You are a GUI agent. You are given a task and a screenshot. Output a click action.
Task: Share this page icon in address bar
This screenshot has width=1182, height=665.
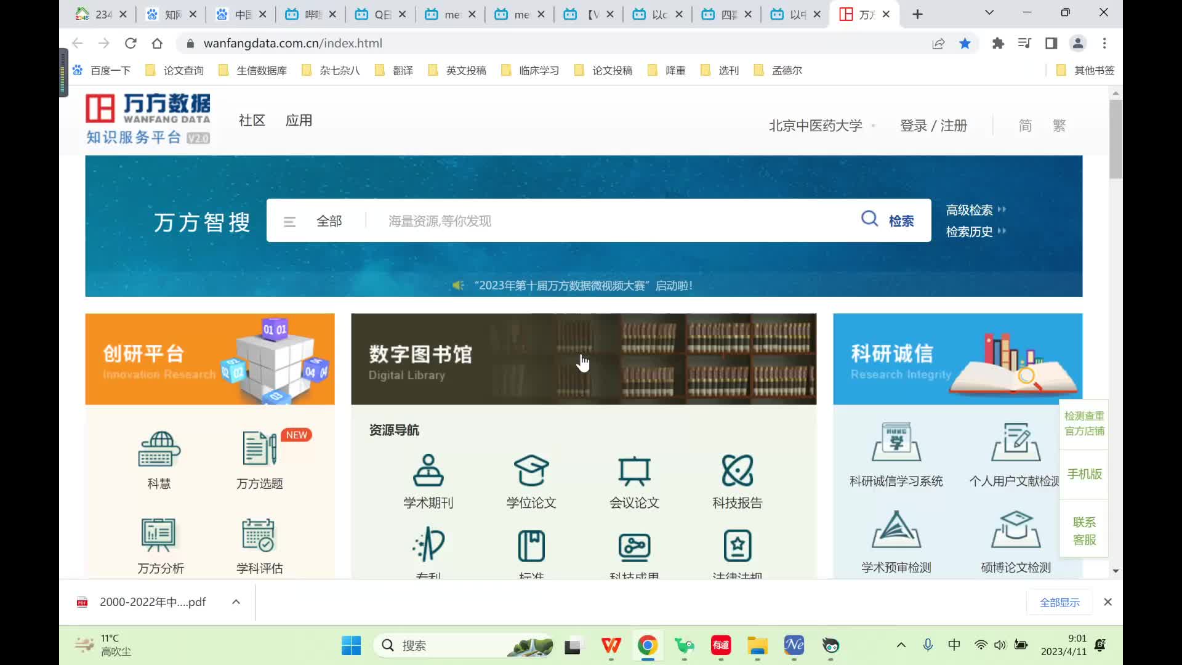coord(938,43)
